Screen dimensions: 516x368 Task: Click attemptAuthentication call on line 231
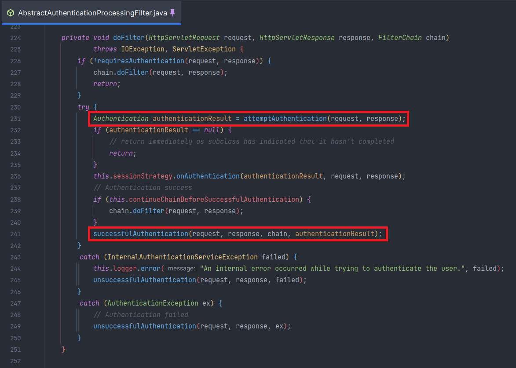point(285,119)
